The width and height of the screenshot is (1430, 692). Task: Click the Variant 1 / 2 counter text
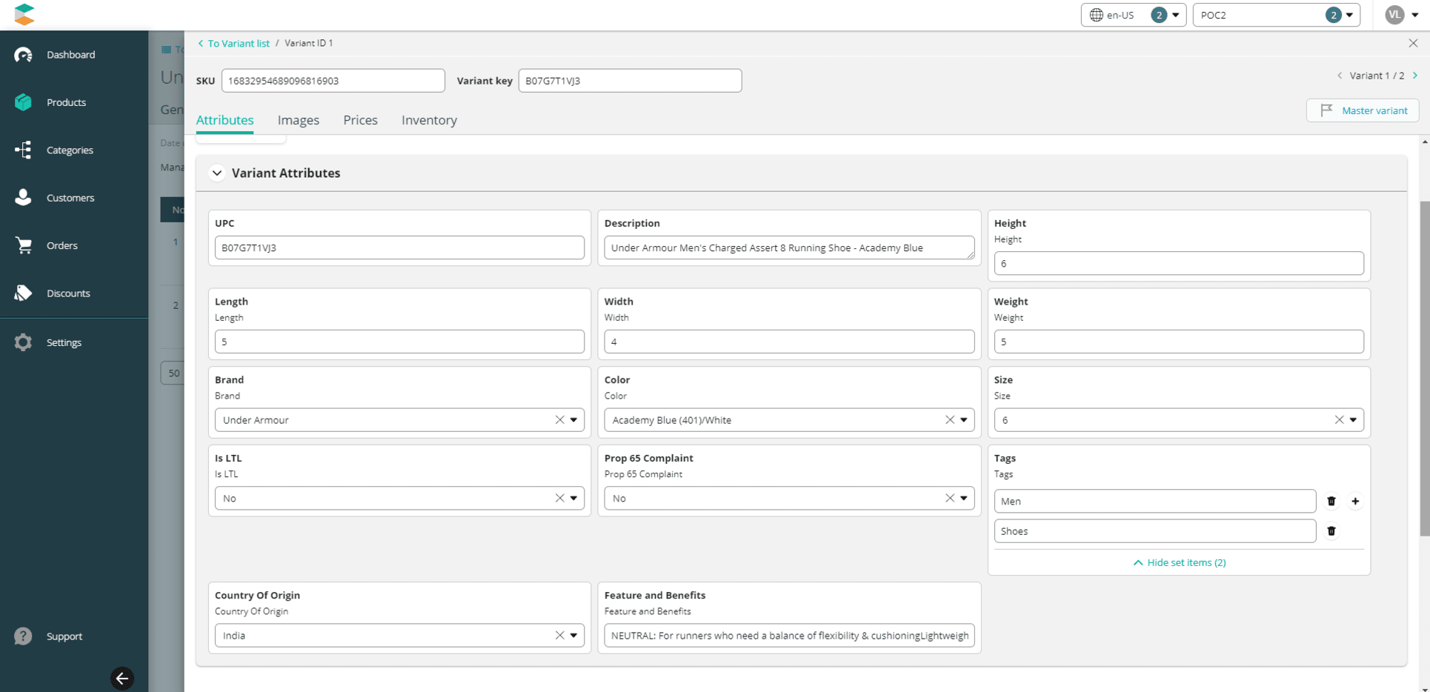click(1377, 76)
